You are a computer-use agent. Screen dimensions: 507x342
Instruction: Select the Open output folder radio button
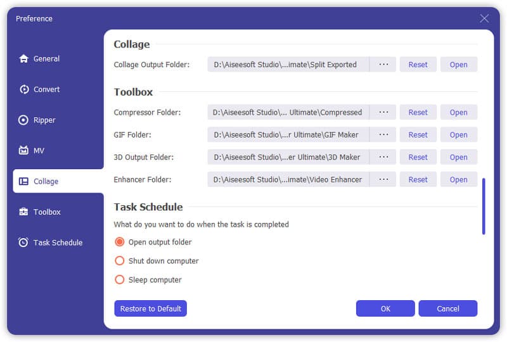120,242
